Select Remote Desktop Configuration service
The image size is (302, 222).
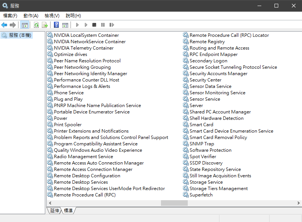click(87, 175)
